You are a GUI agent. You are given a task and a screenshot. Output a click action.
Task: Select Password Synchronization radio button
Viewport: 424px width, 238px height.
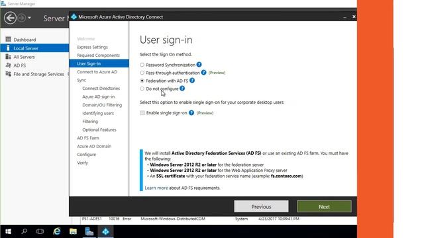[142, 65]
